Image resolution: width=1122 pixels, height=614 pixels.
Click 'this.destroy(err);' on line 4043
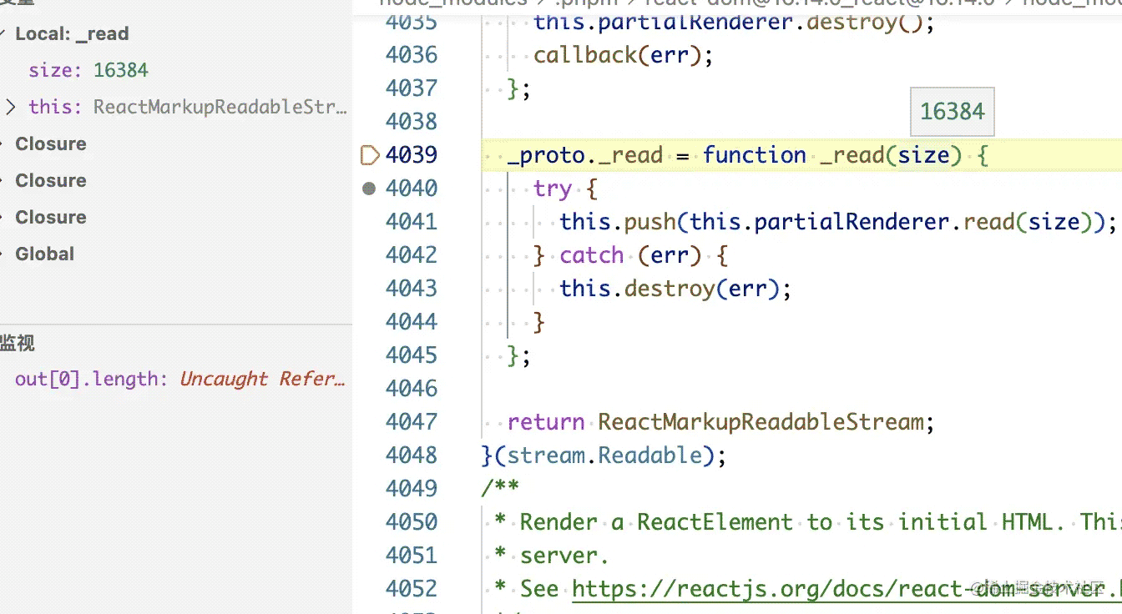coord(675,289)
